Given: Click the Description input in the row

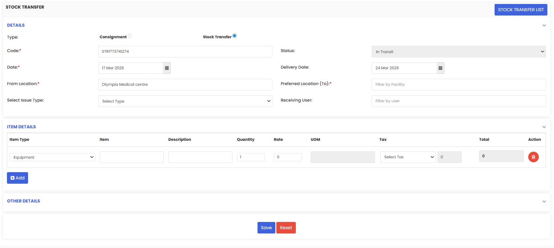Looking at the screenshot, I should [200, 157].
